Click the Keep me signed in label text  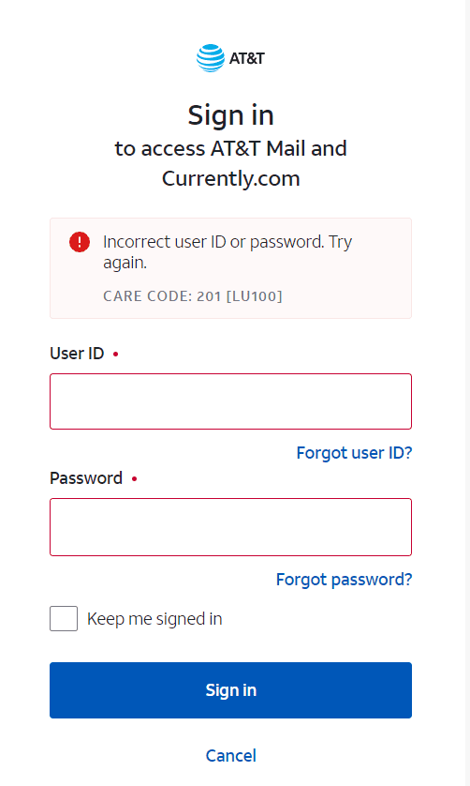point(154,619)
